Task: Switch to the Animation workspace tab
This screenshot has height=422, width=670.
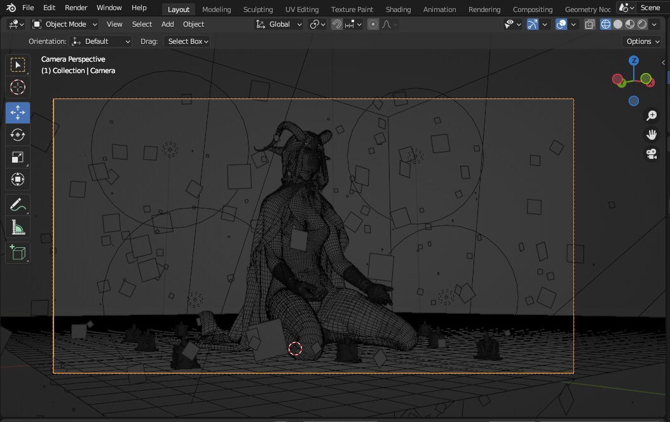Action: pyautogui.click(x=440, y=10)
